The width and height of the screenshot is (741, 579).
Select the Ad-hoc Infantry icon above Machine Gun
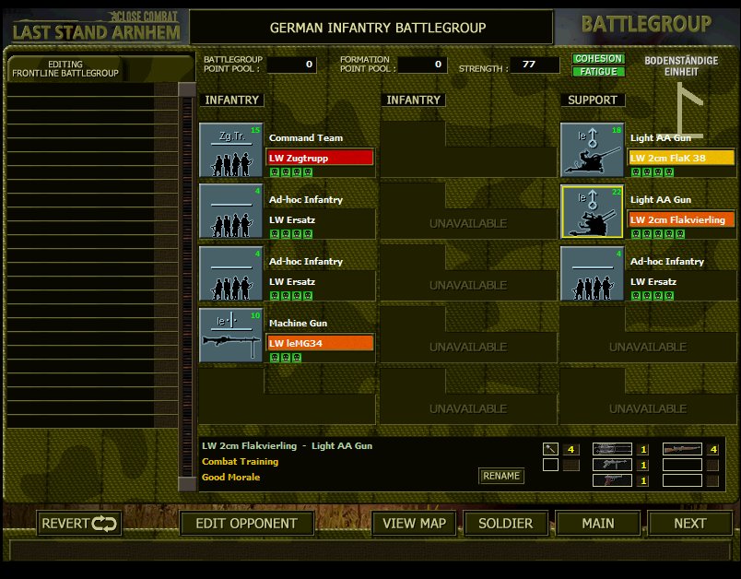231,274
